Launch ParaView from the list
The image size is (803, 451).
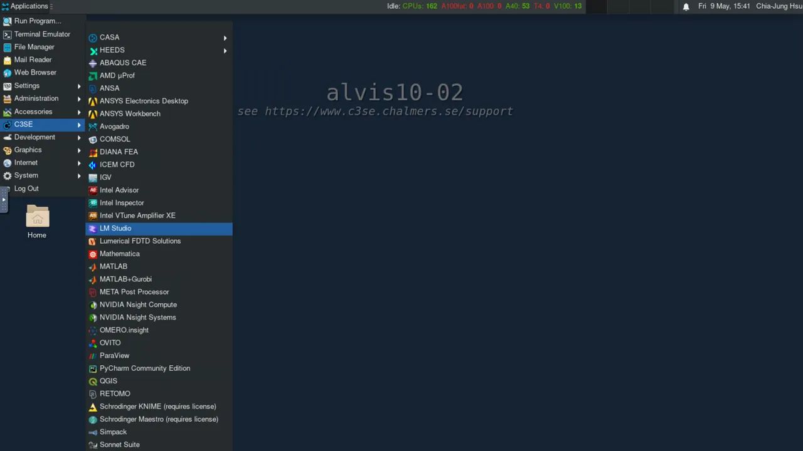coord(159,356)
